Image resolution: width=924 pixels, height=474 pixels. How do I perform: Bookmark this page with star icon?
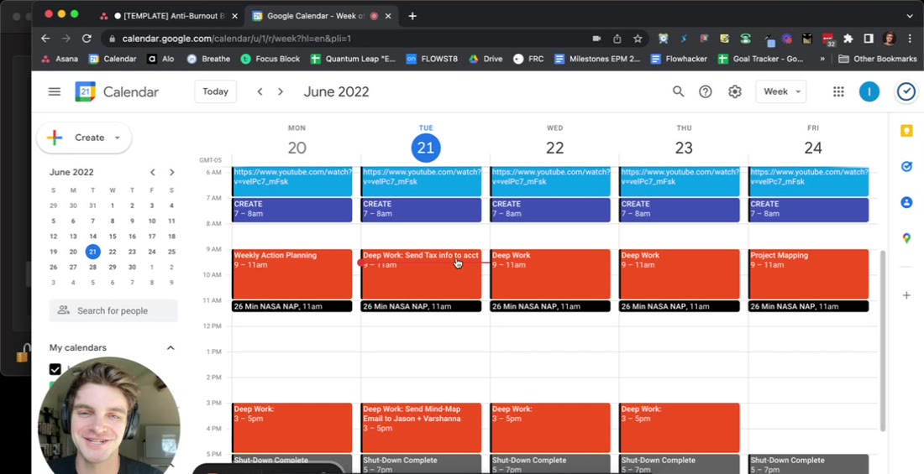[638, 39]
